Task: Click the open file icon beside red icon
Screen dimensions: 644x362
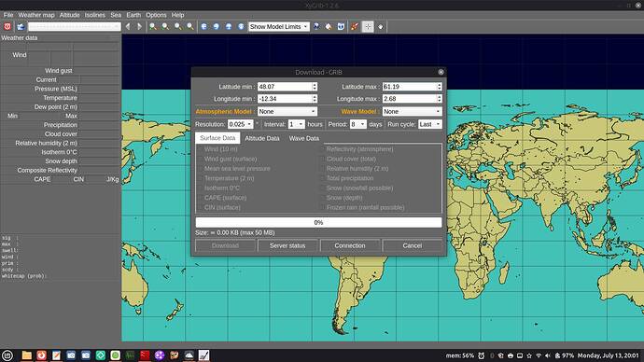Action: tap(21, 27)
